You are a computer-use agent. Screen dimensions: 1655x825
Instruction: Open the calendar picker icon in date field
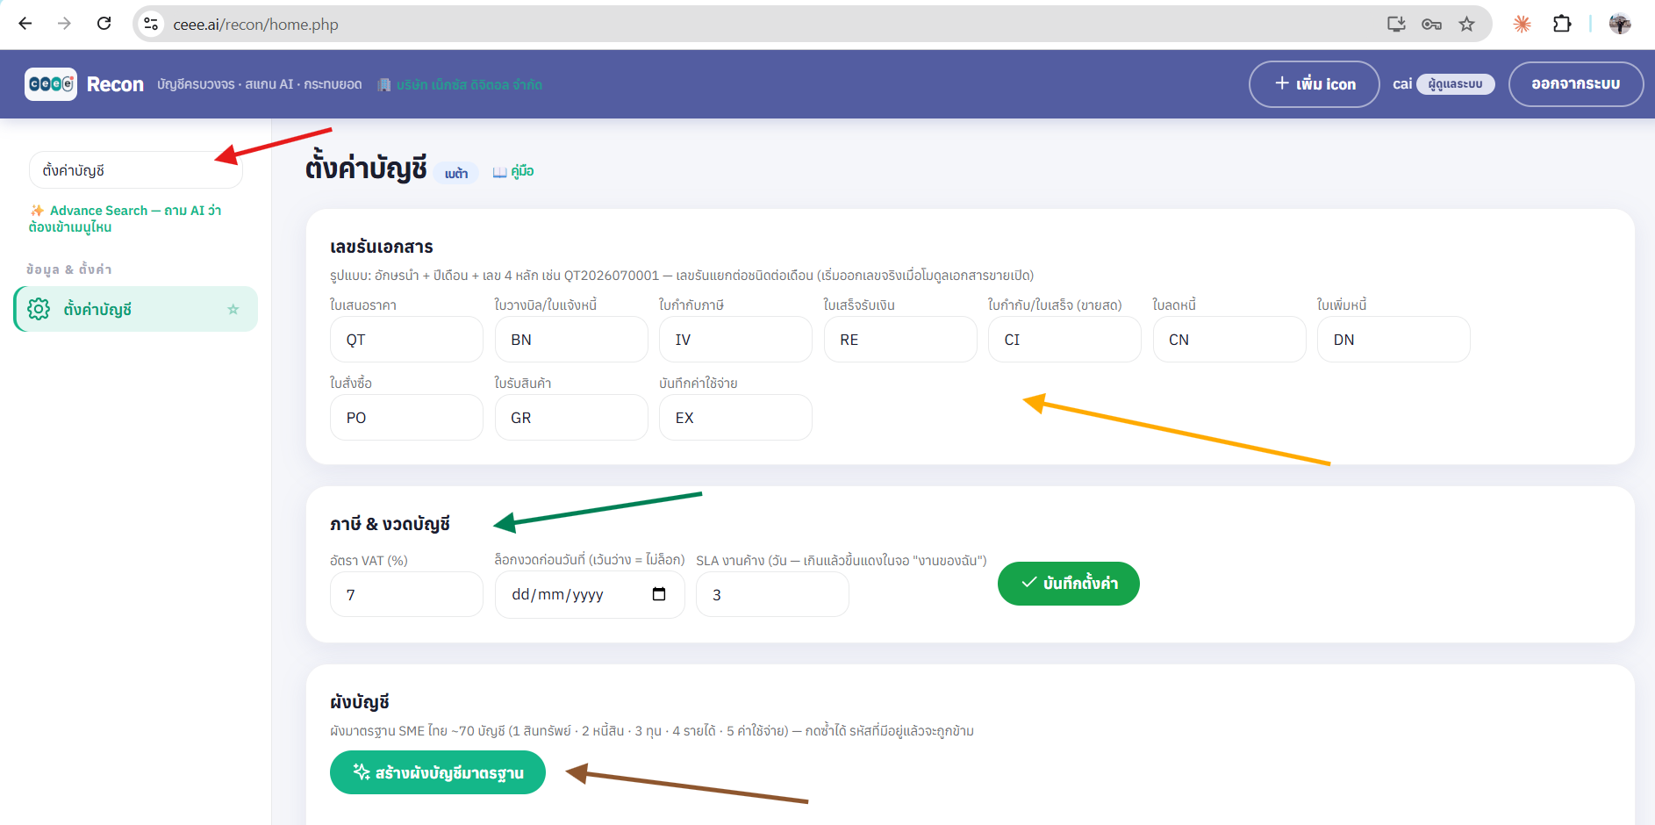[659, 594]
